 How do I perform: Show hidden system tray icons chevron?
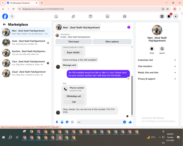tap(160, 137)
